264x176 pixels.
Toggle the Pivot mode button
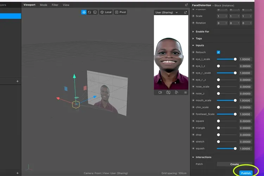pos(120,12)
